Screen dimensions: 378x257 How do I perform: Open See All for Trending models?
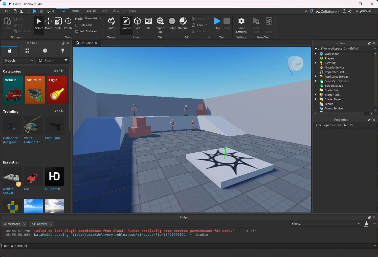point(59,111)
